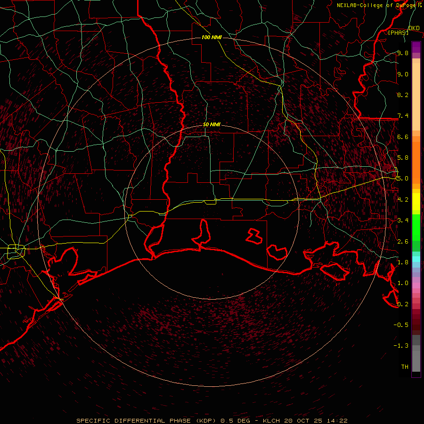
Task: Click the 1.0 scale label
Action: pos(403,283)
